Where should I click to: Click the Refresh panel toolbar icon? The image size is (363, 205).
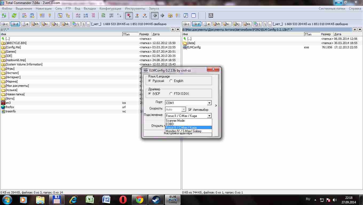[x=14, y=15]
